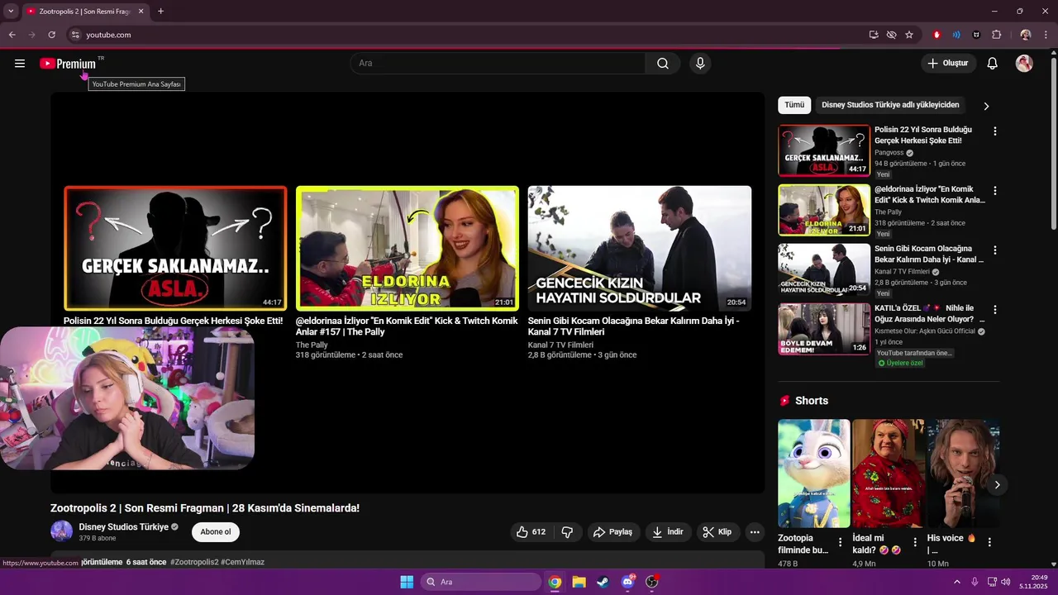Open options for KATIL'a ÖZEL sidebar video
This screenshot has width=1058, height=595.
(995, 310)
